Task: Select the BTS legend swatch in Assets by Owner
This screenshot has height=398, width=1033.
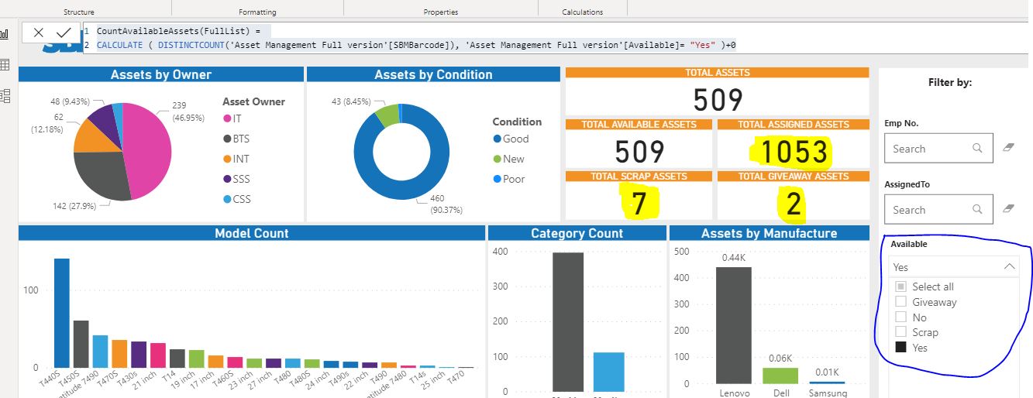Action: point(227,139)
